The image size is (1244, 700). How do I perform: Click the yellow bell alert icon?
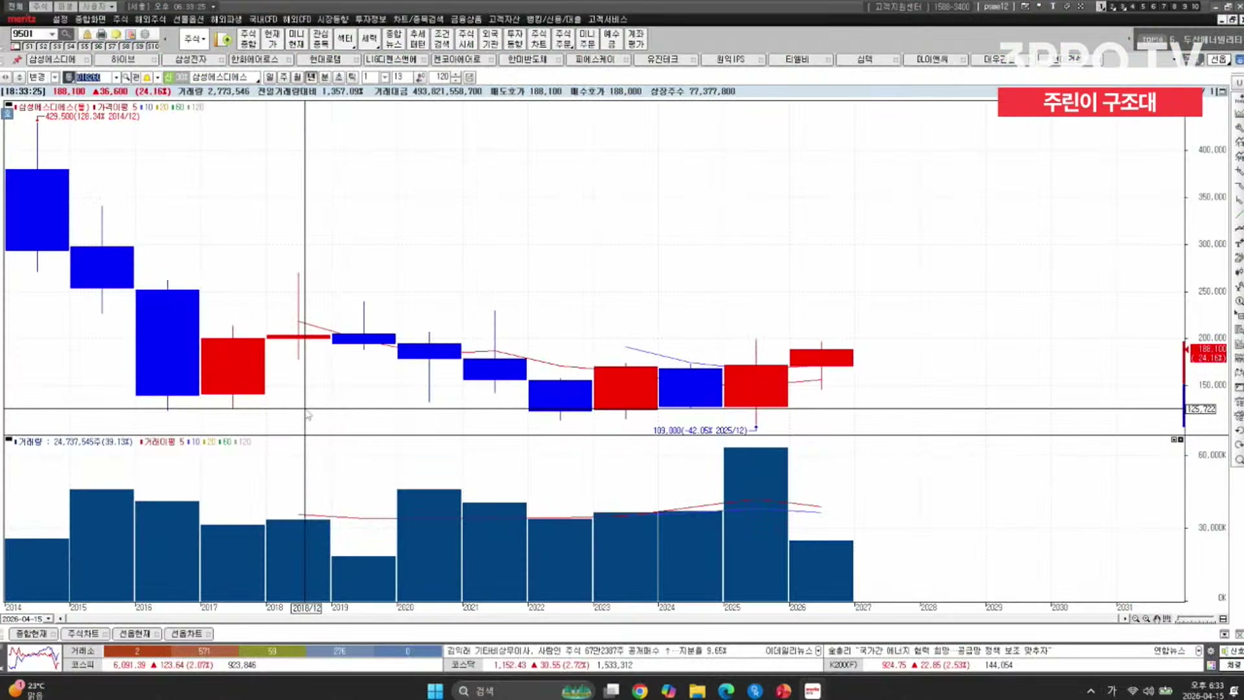(147, 77)
